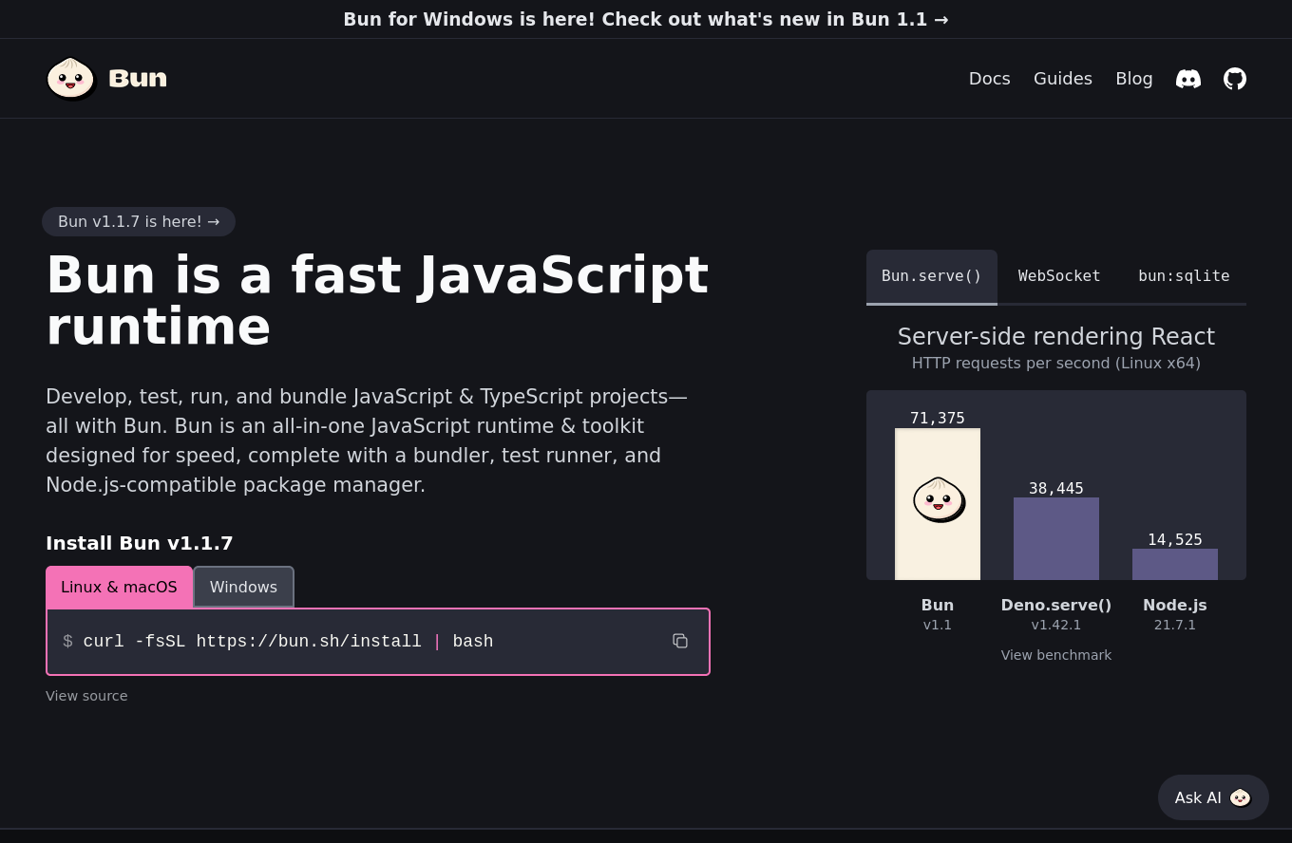Click the 'Bun is a fast JavaScript runtime' headline
This screenshot has height=843, width=1292.
pyautogui.click(x=377, y=300)
